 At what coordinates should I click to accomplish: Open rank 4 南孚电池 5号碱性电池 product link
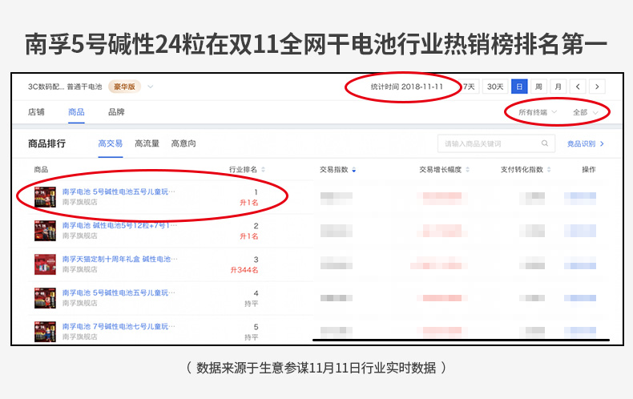pos(119,292)
